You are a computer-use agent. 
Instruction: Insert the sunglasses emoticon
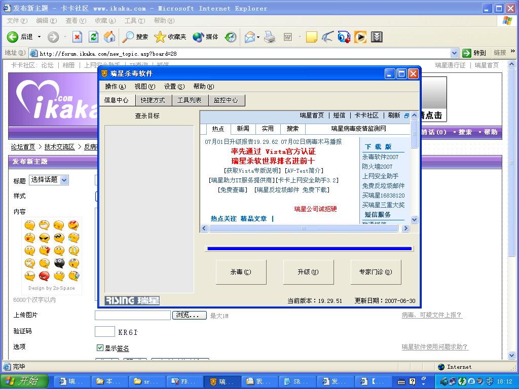(x=44, y=238)
